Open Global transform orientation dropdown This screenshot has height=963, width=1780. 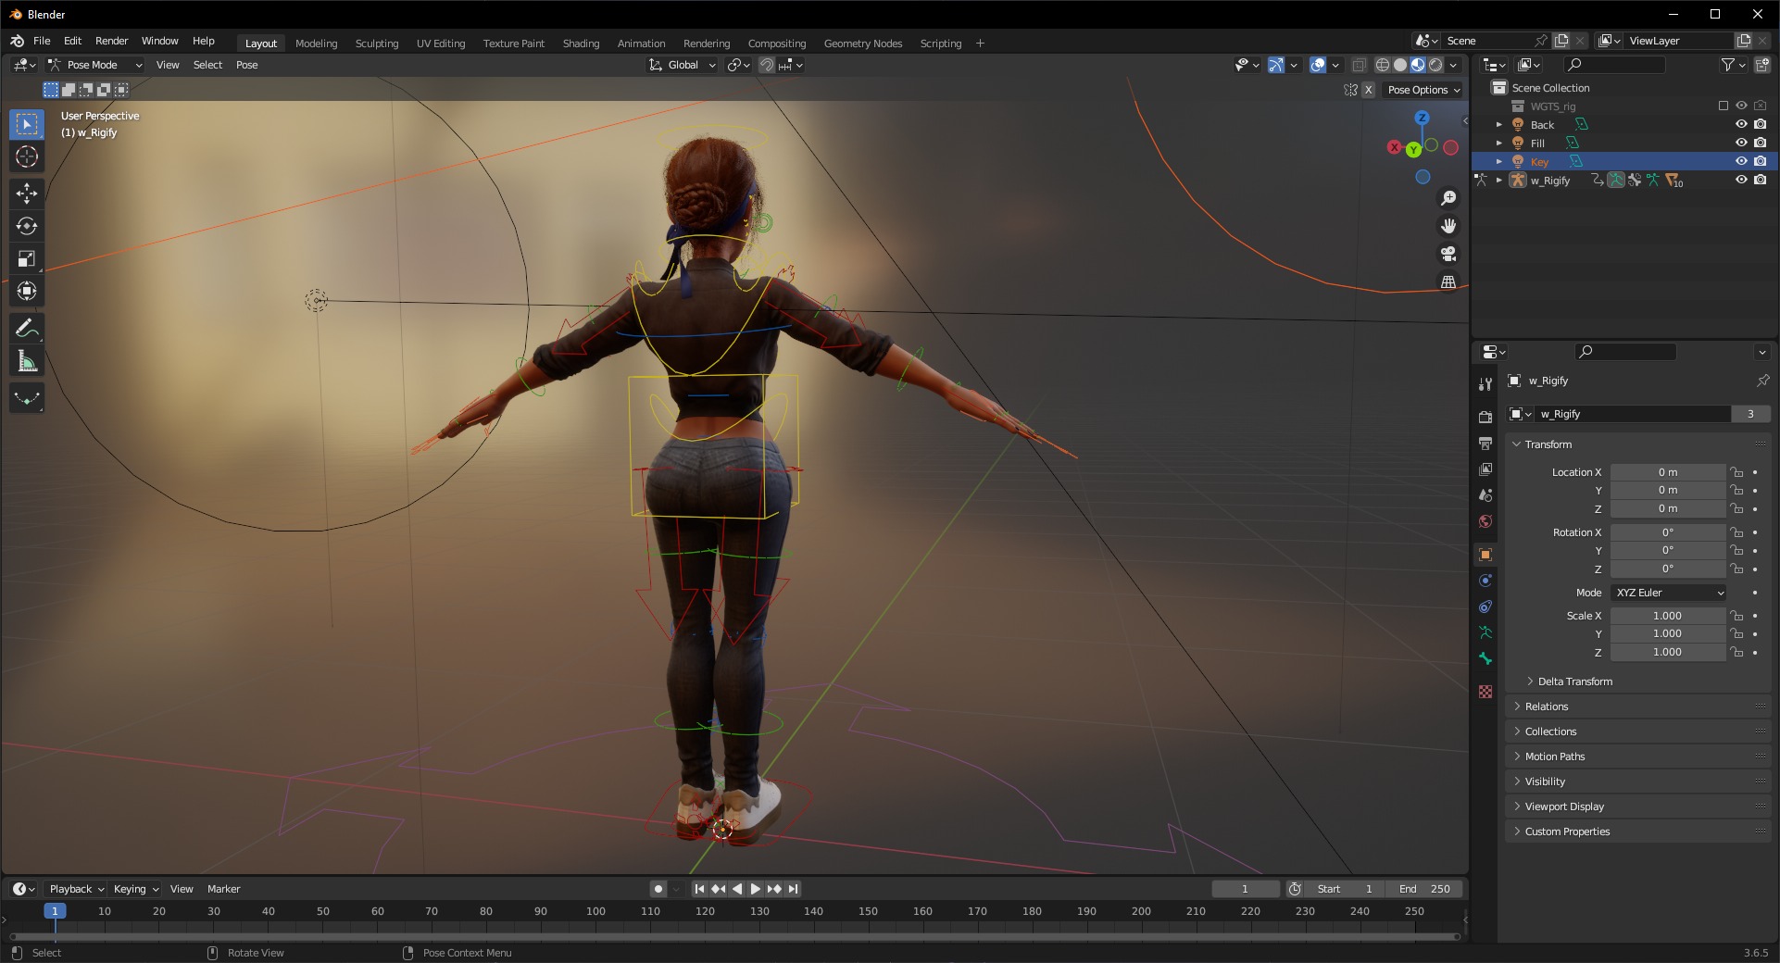click(683, 65)
